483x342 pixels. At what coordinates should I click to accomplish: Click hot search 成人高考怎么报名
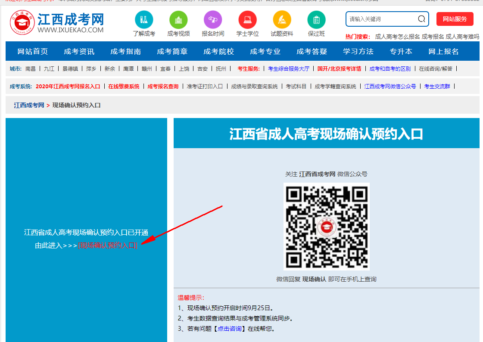click(397, 37)
